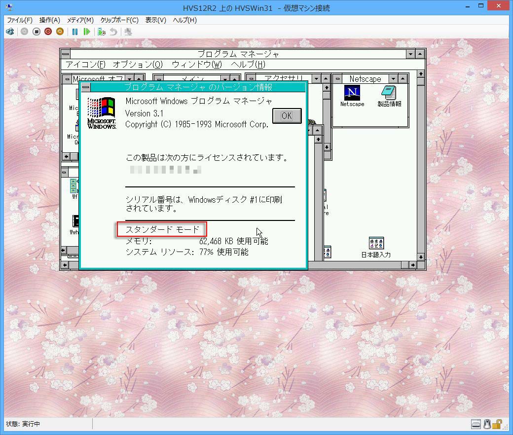This screenshot has height=435, width=513.
Task: Maximize the Program Manager window
Action: click(420, 54)
